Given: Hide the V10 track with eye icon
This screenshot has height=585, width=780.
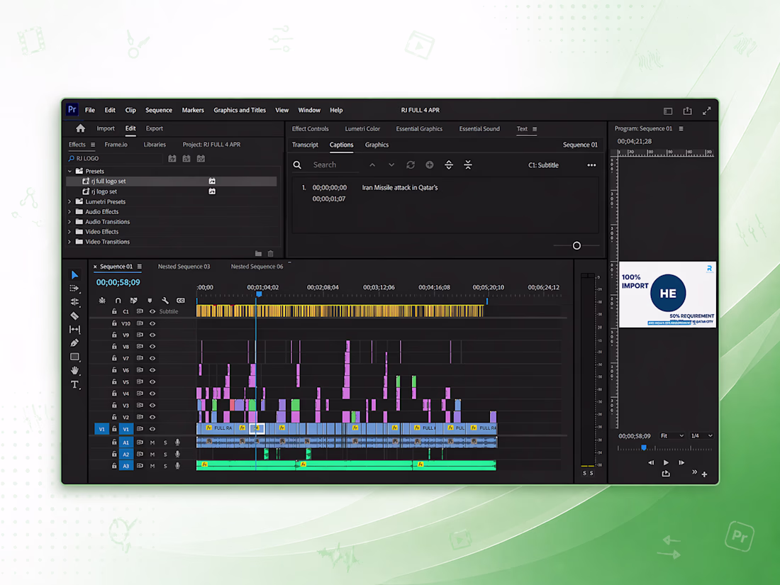Looking at the screenshot, I should click(x=152, y=323).
